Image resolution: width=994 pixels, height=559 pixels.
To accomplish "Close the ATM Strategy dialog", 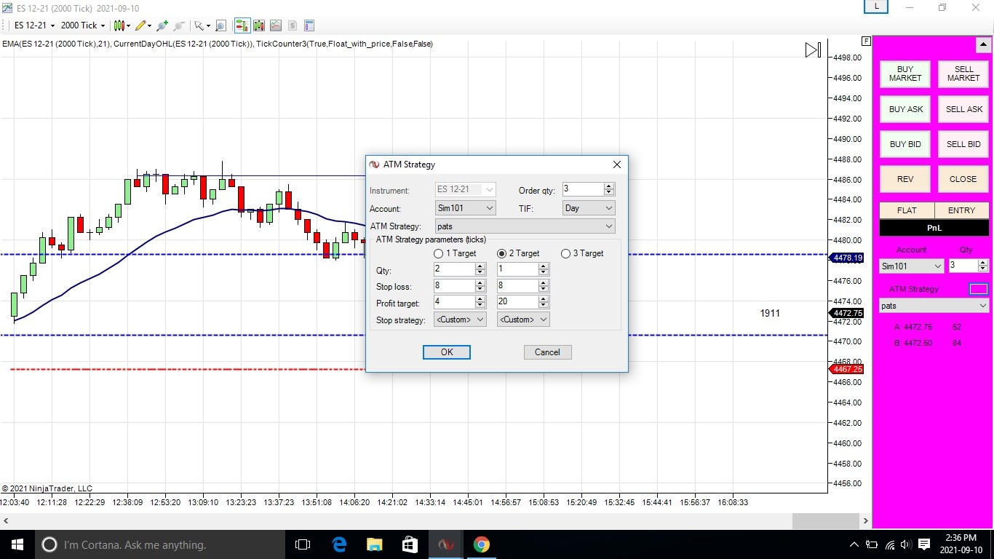I will pyautogui.click(x=616, y=164).
